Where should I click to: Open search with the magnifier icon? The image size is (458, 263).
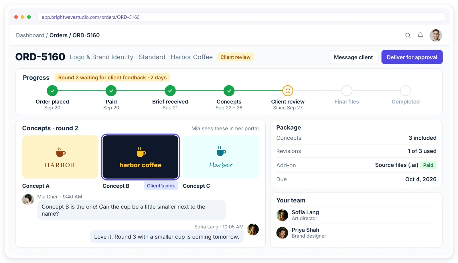[x=408, y=35]
